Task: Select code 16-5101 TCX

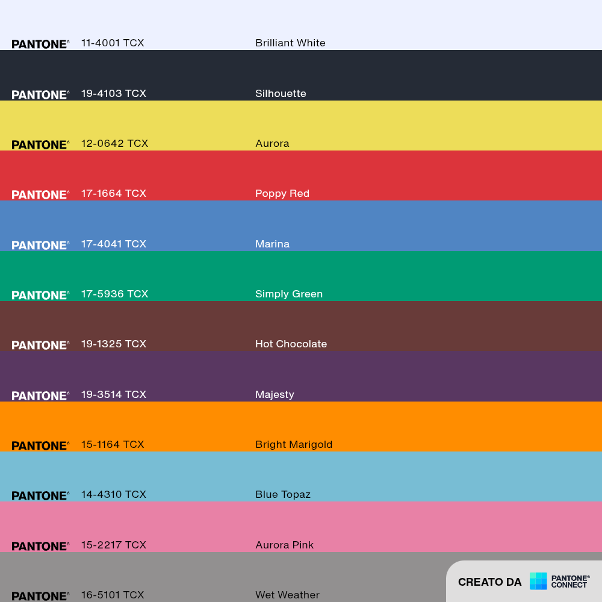Action: (x=113, y=595)
